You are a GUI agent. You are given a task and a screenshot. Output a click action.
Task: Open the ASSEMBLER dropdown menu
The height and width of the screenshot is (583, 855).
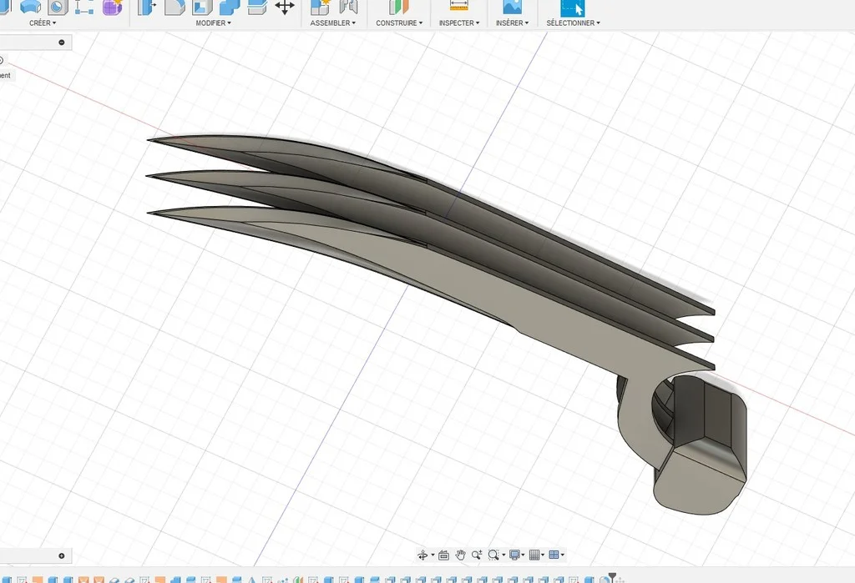coord(332,23)
